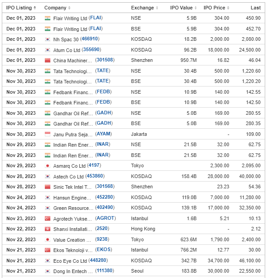267x278 pixels.
Task: Select exchange Seoul in Dong In Entech row
Action: point(137,271)
